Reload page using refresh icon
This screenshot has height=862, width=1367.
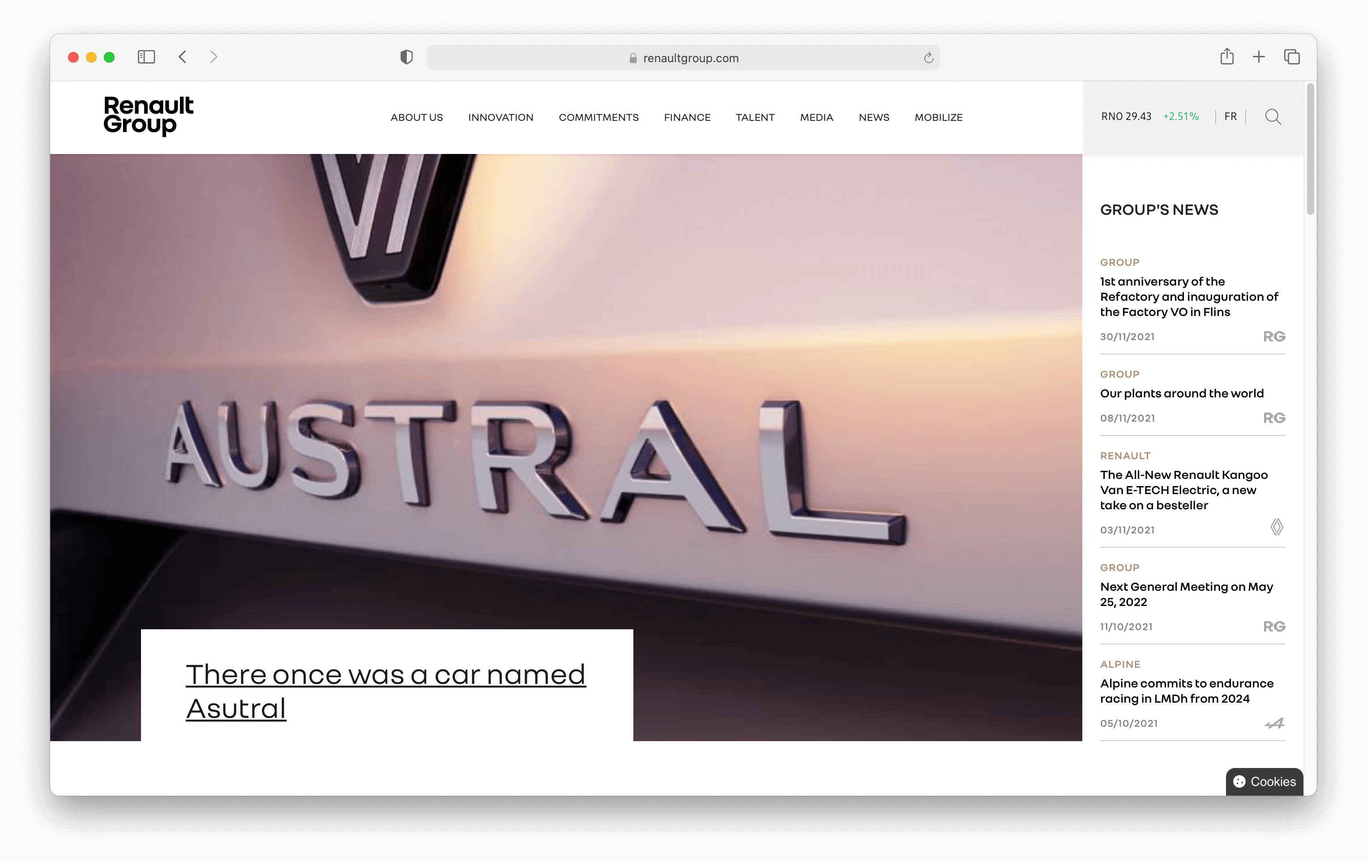pyautogui.click(x=928, y=58)
